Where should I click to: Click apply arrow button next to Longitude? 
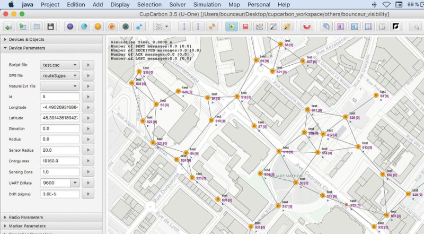click(89, 107)
